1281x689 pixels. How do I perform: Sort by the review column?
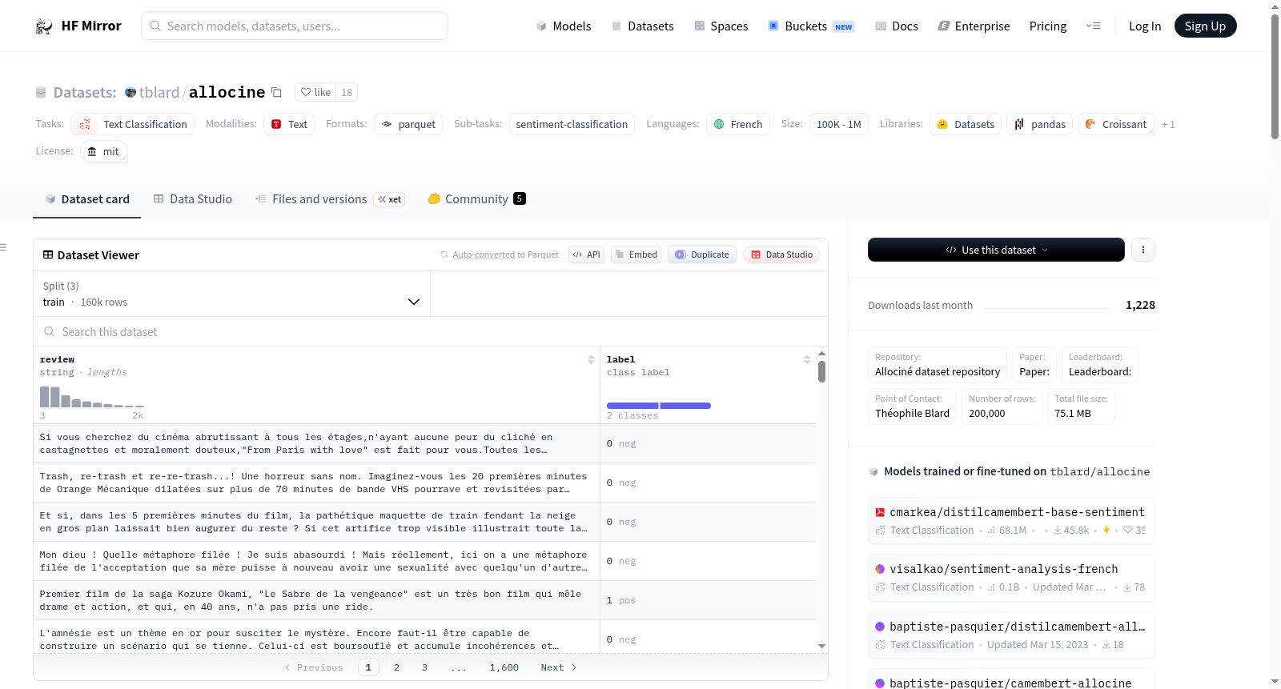(x=591, y=359)
